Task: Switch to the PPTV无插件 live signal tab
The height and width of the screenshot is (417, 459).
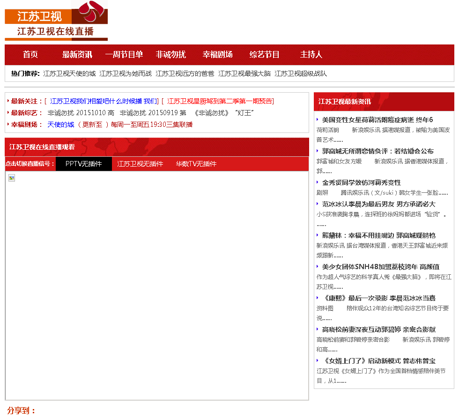Action: 84,164
